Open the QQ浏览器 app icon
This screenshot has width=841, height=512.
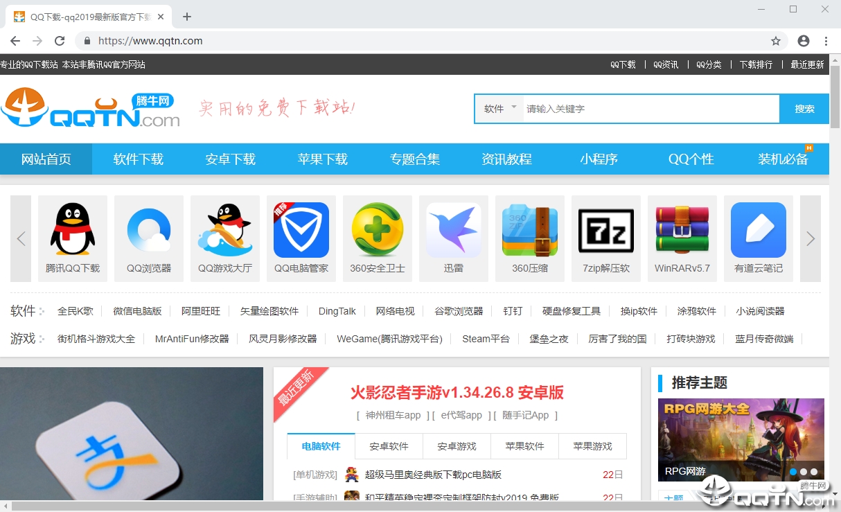click(x=149, y=230)
